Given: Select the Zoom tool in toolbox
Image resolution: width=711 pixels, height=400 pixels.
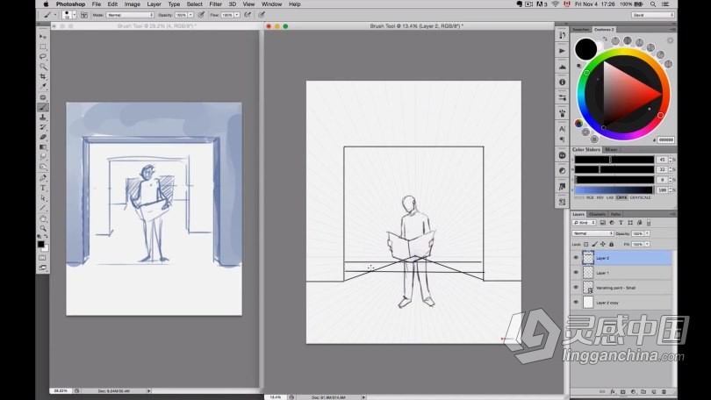Looking at the screenshot, I should point(42,228).
